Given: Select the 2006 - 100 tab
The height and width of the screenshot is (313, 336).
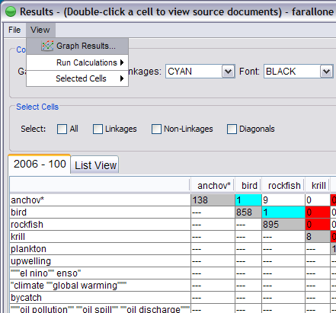Looking at the screenshot, I should (x=40, y=164).
